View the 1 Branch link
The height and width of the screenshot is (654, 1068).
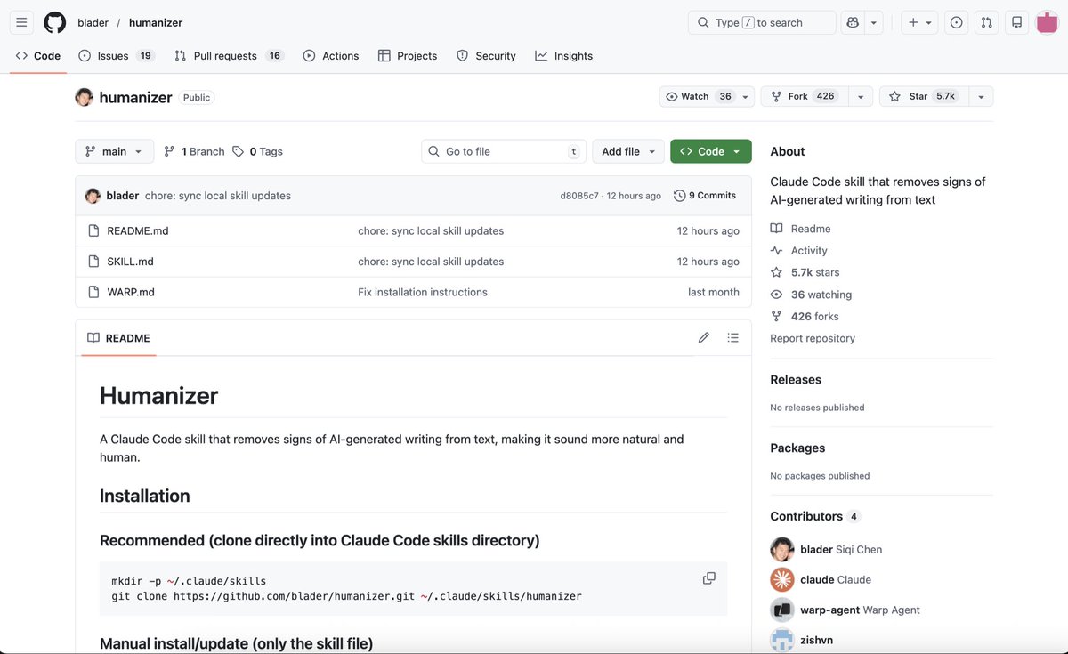(194, 151)
